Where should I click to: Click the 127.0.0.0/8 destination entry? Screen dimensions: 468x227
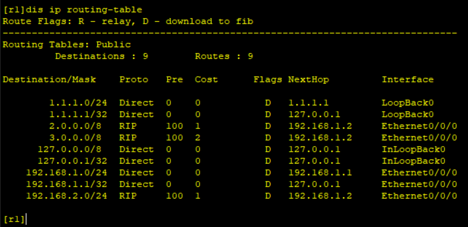pos(69,149)
